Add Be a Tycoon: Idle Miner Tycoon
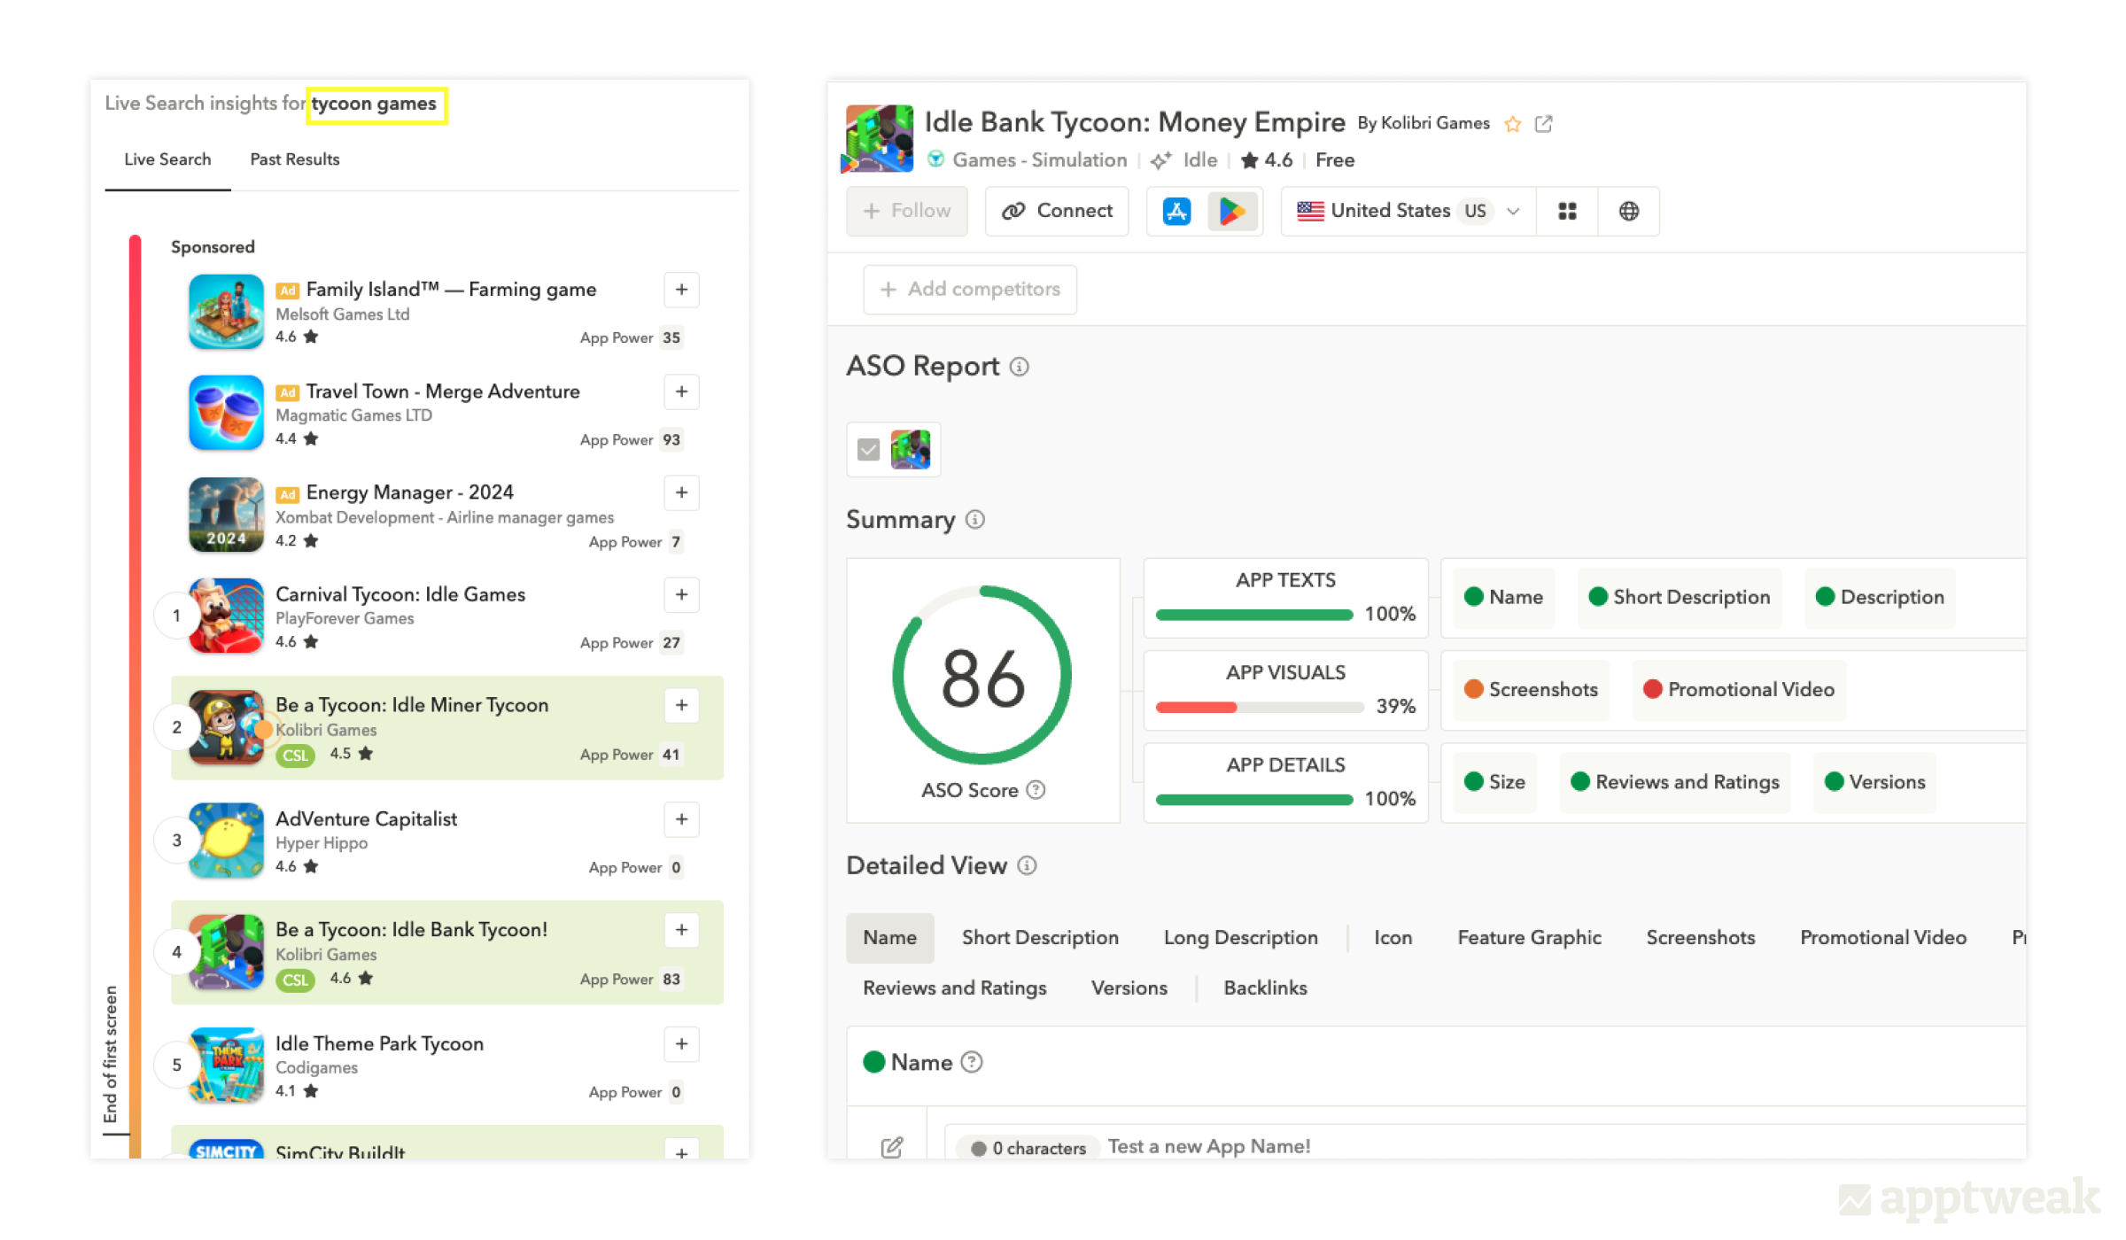This screenshot has height=1240, width=2126. pyautogui.click(x=681, y=705)
